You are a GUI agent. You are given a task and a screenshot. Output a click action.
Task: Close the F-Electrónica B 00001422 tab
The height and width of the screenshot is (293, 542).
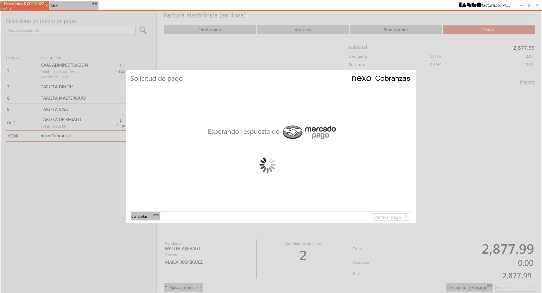pos(47,6)
